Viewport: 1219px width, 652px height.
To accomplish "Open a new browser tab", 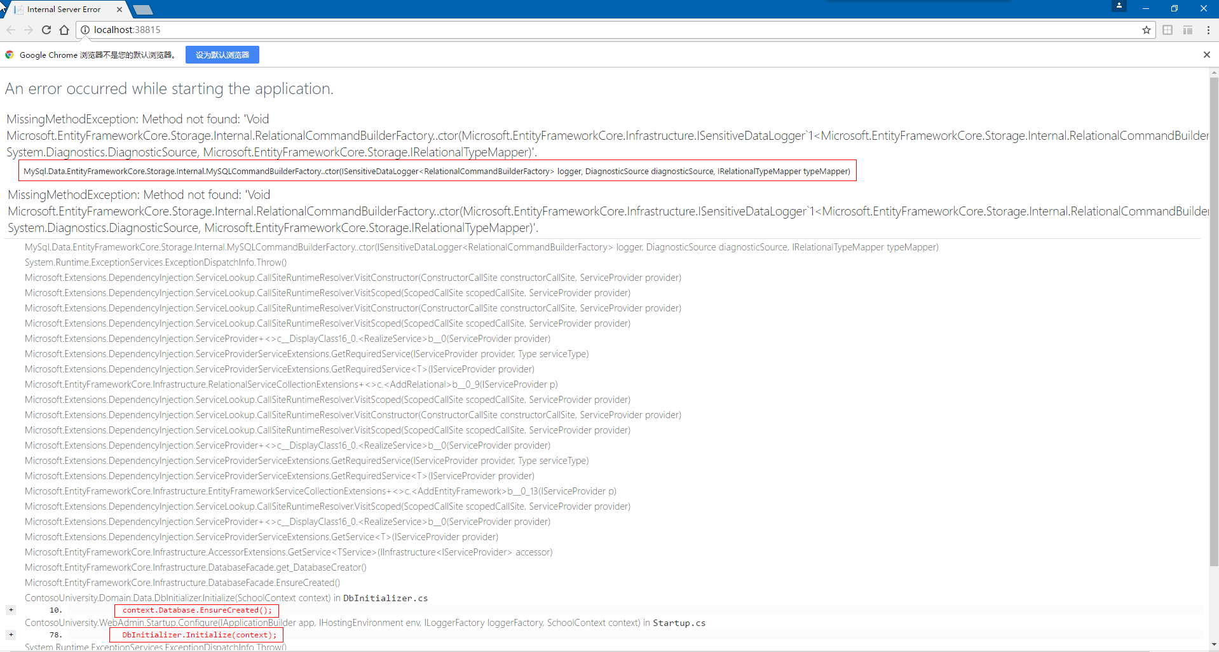I will [x=142, y=10].
